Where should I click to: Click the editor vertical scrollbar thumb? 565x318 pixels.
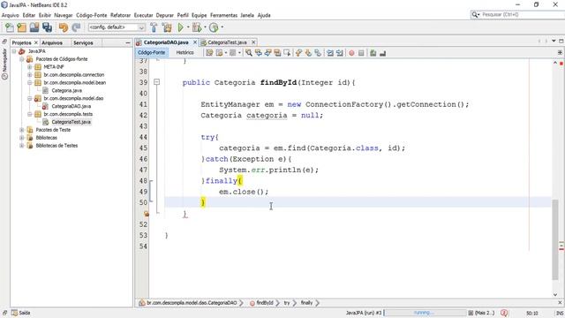click(x=555, y=239)
